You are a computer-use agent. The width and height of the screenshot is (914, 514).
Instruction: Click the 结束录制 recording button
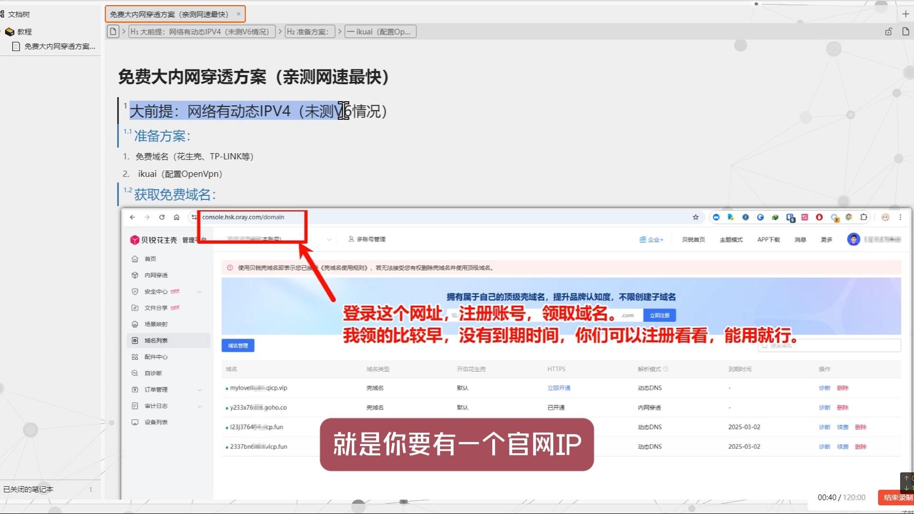[895, 497]
